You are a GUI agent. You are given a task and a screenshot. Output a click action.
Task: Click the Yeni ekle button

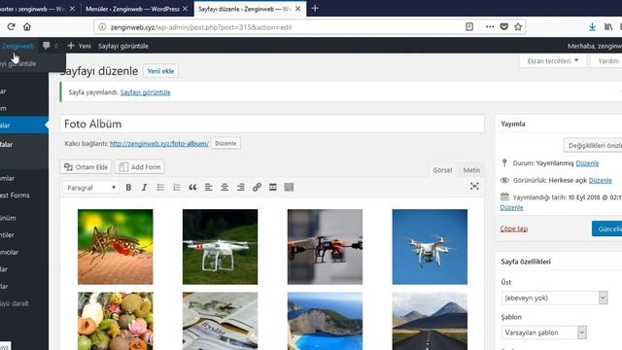click(160, 71)
